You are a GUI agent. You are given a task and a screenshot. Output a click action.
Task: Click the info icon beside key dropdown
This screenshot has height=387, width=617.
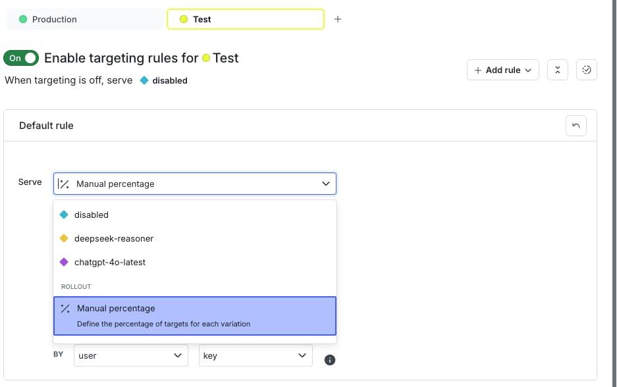(x=330, y=360)
